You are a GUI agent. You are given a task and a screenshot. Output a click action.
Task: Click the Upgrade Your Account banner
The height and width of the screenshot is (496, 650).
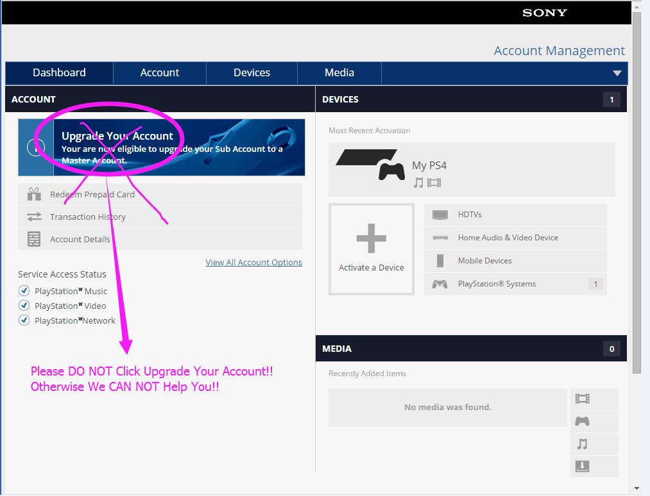[161, 147]
